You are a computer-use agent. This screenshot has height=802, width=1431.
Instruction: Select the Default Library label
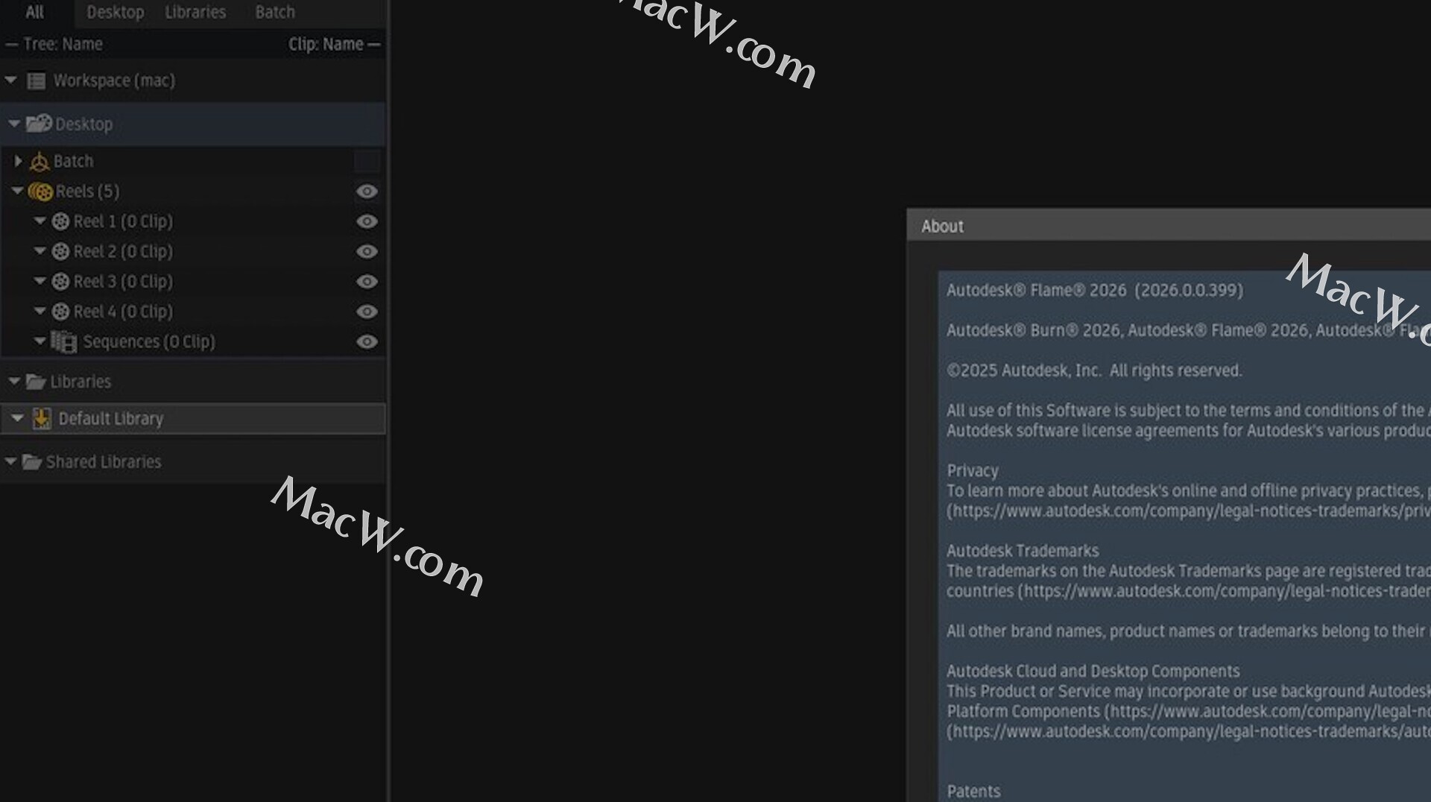tap(111, 419)
